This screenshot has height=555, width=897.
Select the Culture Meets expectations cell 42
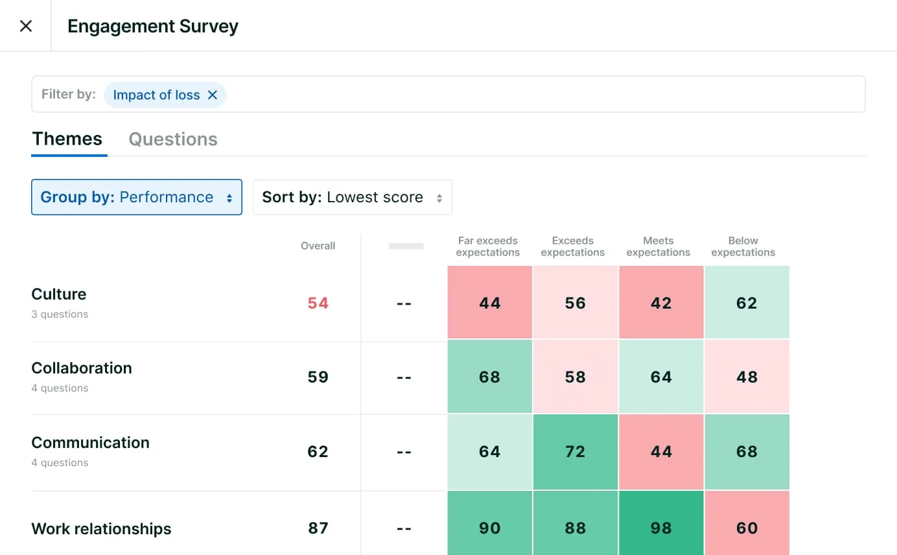(x=661, y=303)
